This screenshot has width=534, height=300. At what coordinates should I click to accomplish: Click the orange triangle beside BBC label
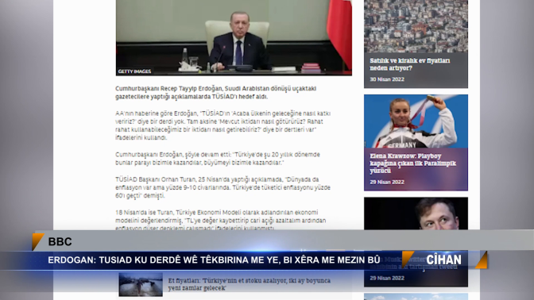pyautogui.click(x=38, y=241)
